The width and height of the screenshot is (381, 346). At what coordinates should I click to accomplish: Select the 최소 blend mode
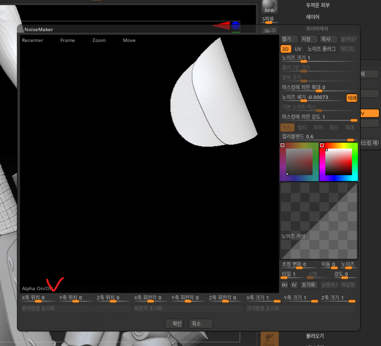click(334, 127)
